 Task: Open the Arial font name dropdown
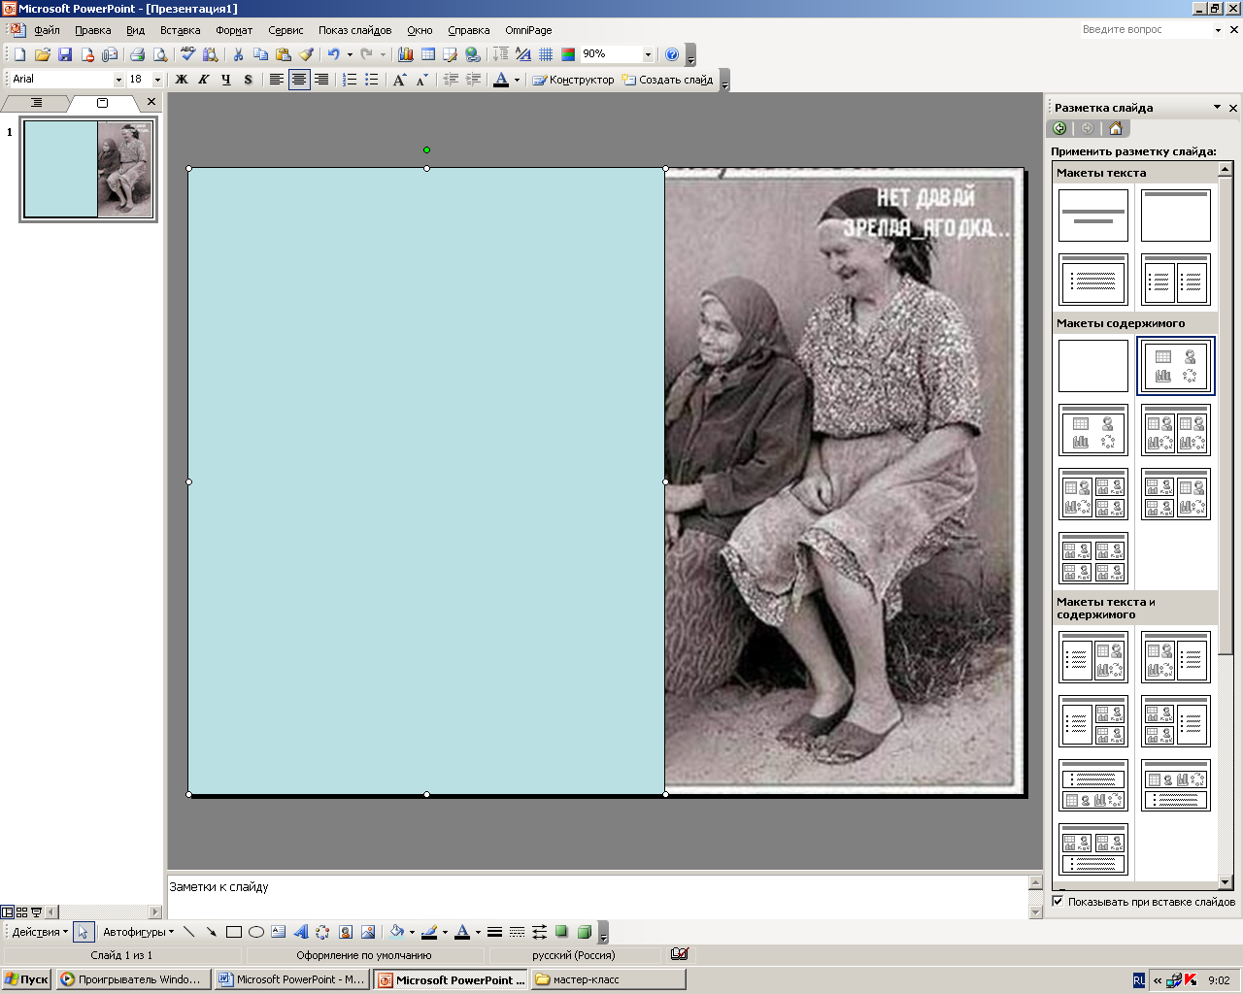118,80
